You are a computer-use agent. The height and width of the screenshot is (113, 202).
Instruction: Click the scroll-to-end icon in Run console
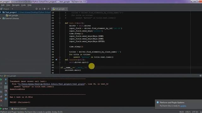[x=6, y=91]
